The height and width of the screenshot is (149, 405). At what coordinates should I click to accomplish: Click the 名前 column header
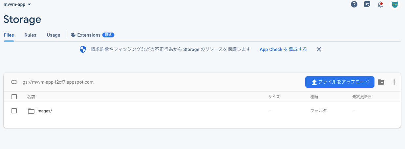click(31, 97)
